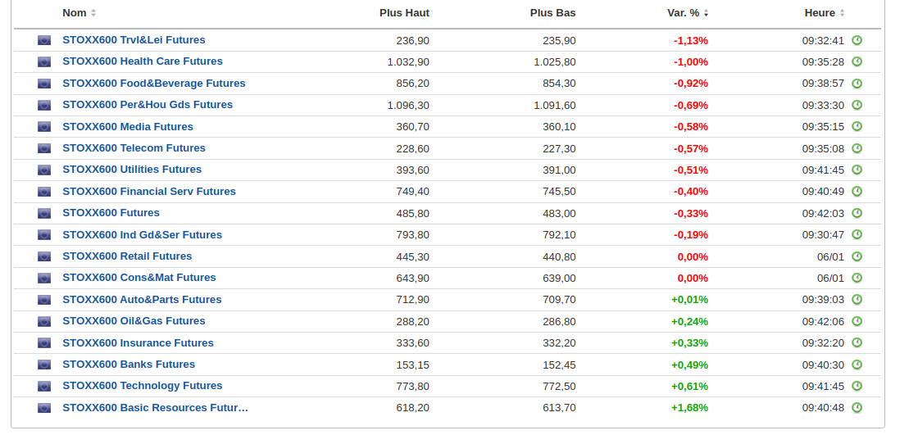Click flag icon beside Oil&Gas Futures
This screenshot has width=918, height=444.
pos(44,321)
